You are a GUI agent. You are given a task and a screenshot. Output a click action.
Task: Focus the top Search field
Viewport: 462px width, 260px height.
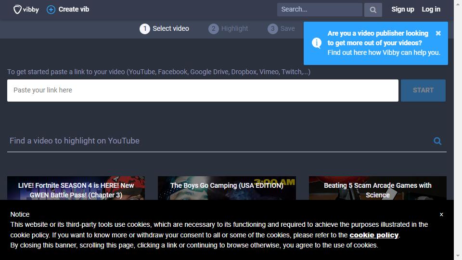(x=320, y=10)
